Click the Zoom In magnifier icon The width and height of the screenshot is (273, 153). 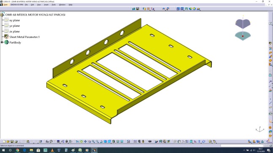pyautogui.click(x=93, y=142)
